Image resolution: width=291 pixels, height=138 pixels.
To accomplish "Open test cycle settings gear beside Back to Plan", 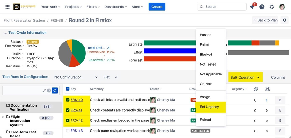I will click(x=284, y=20).
